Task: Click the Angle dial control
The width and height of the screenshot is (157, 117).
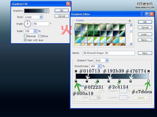Action: (x=27, y=24)
